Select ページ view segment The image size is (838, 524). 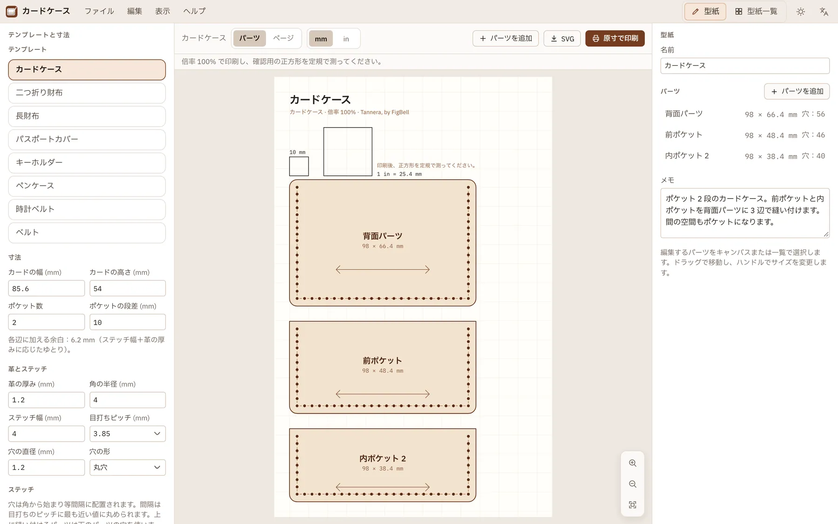click(x=283, y=38)
